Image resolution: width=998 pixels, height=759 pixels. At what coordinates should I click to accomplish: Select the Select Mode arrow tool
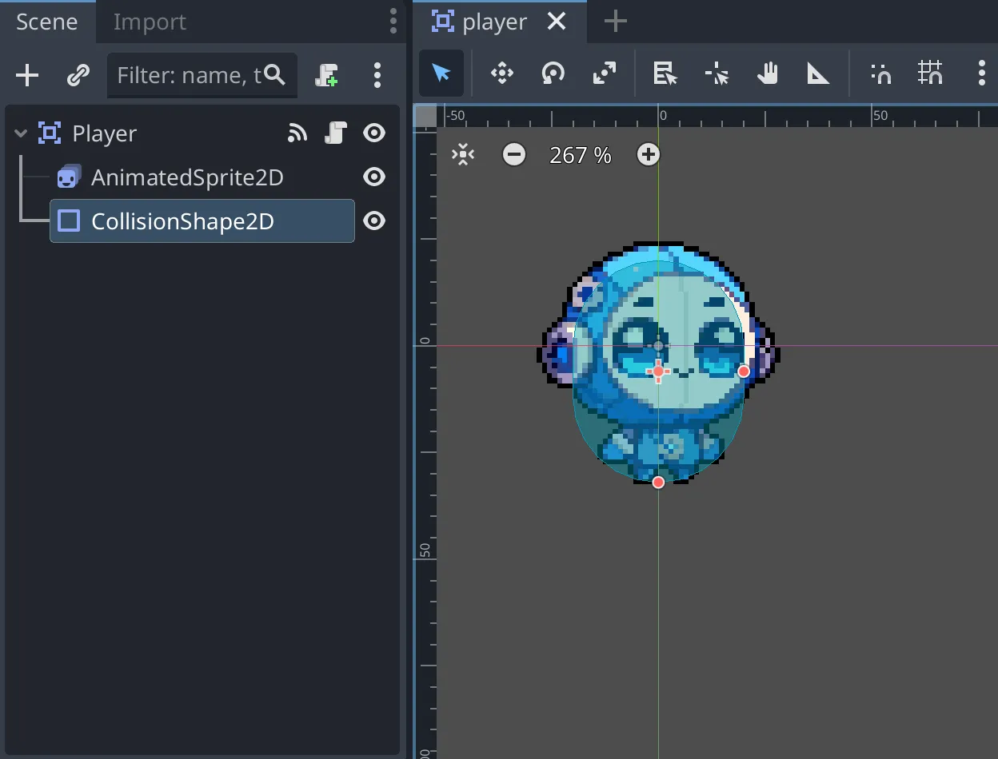(441, 74)
